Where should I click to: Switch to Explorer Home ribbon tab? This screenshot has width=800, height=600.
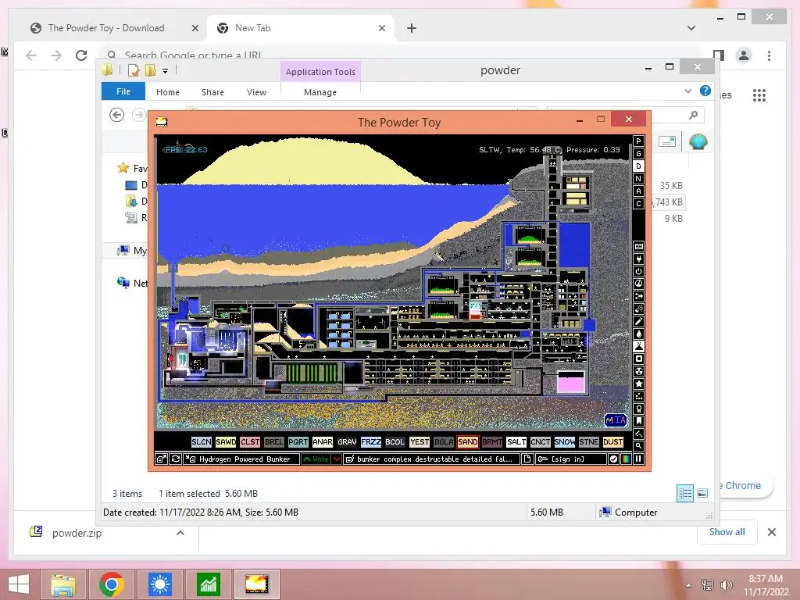click(x=168, y=92)
